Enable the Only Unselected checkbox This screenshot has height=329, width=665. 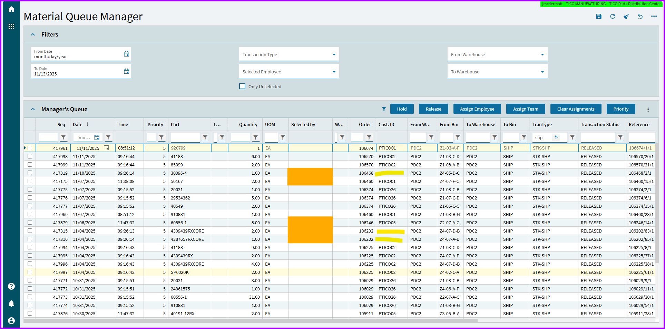tap(242, 86)
